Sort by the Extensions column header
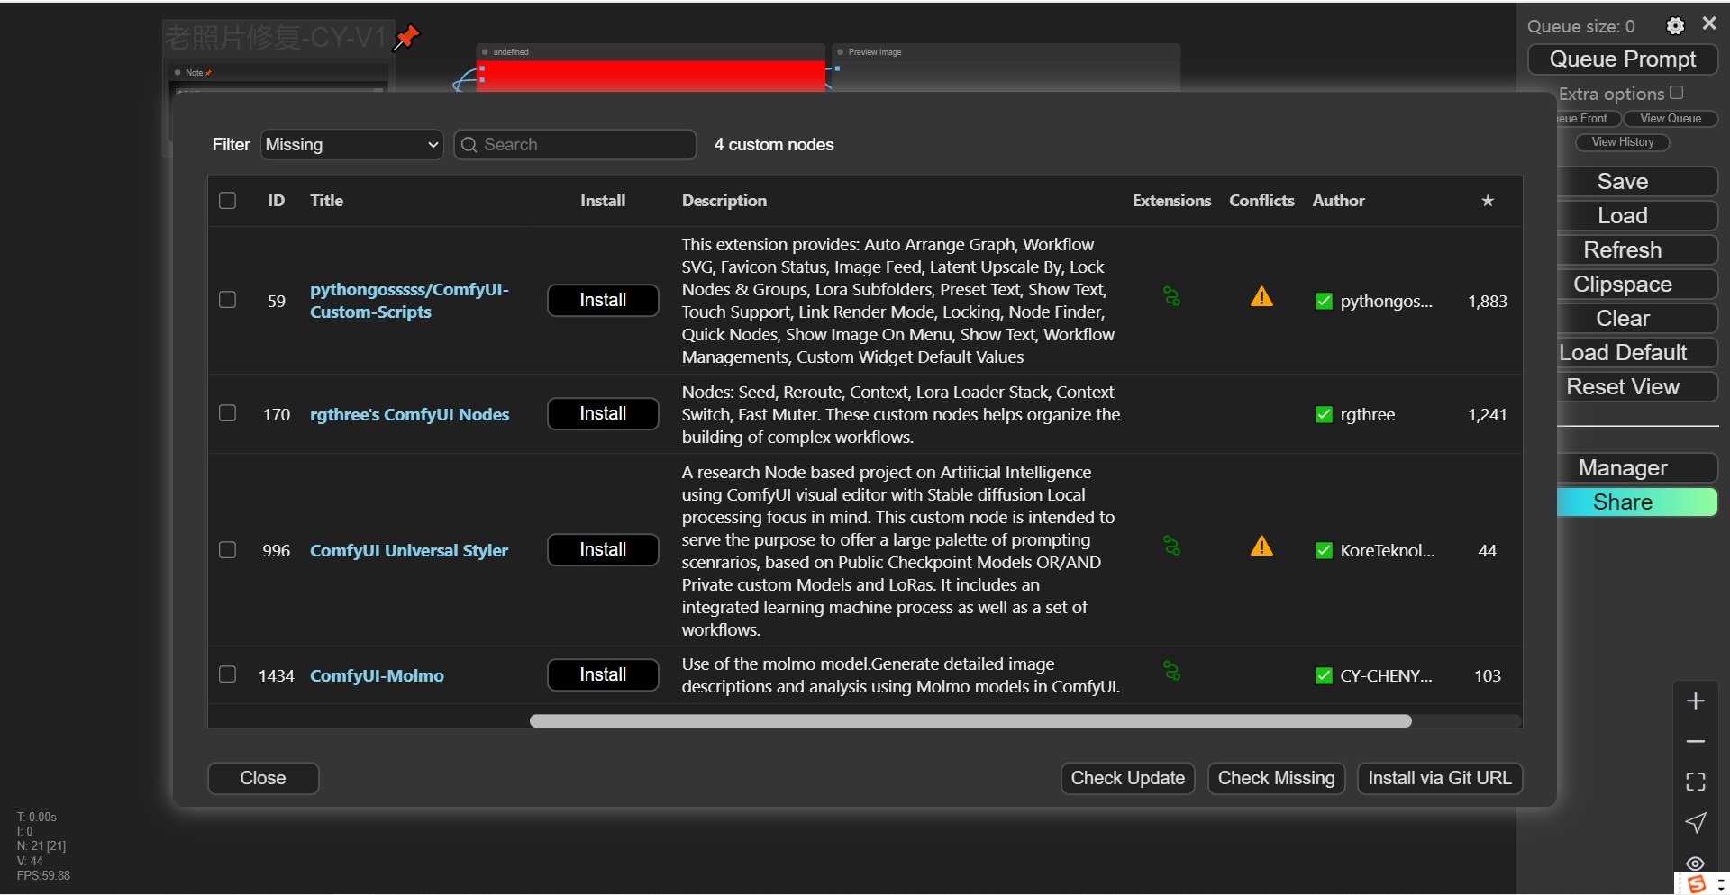Image resolution: width=1730 pixels, height=895 pixels. coord(1171,201)
